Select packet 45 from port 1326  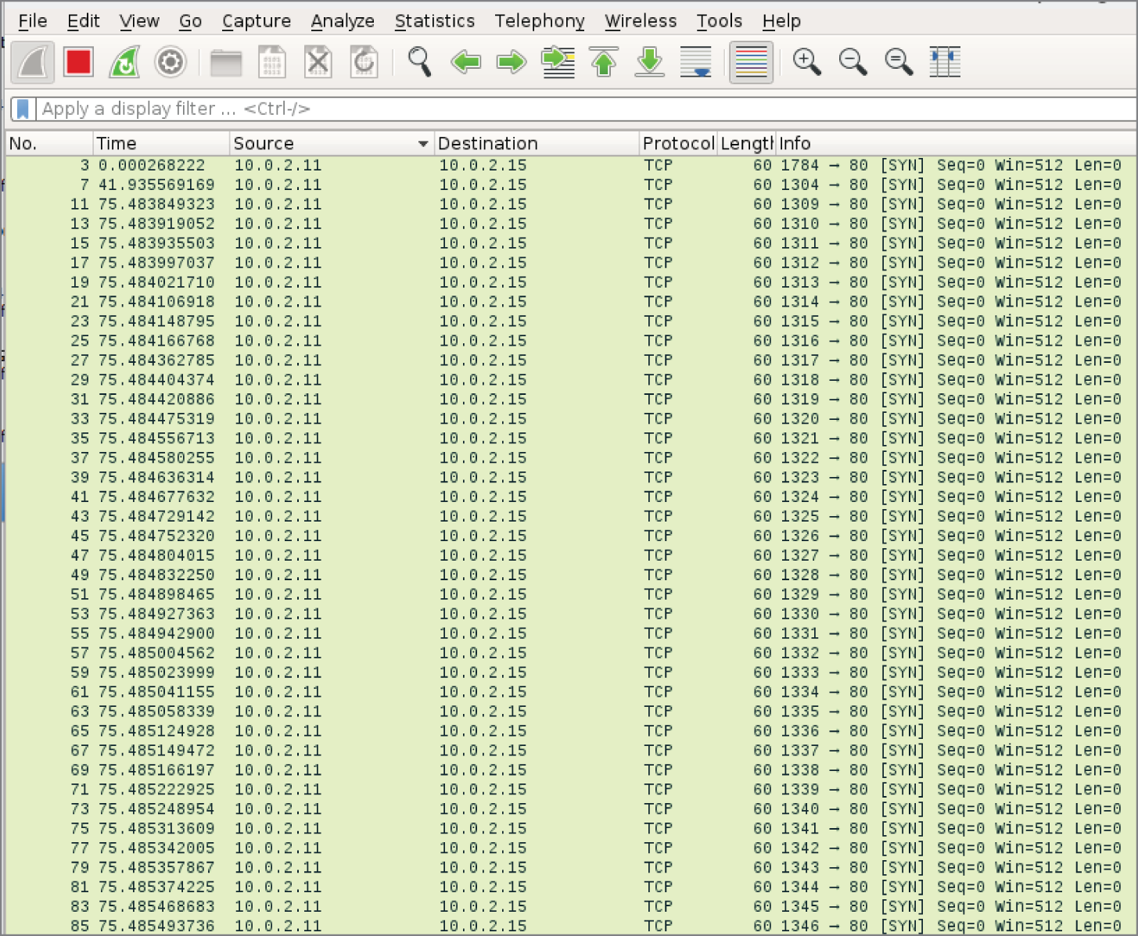(x=571, y=536)
